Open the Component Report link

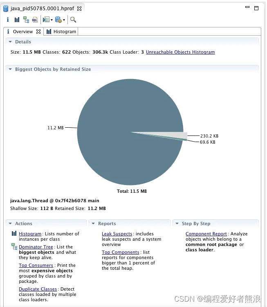click(x=206, y=234)
